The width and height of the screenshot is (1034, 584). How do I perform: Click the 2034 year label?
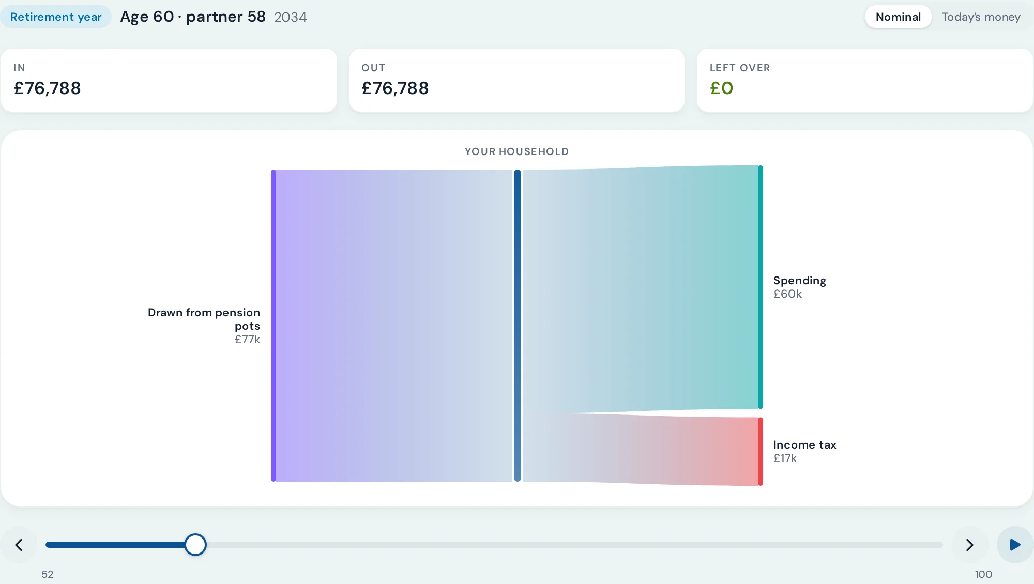291,18
